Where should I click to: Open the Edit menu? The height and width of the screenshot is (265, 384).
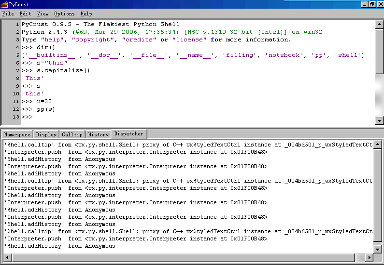pyautogui.click(x=25, y=14)
